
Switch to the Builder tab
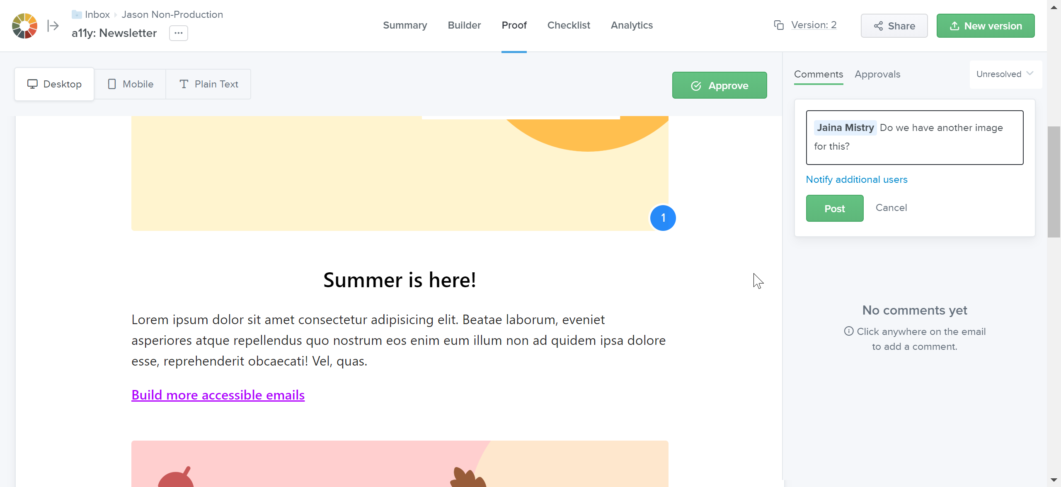tap(463, 25)
